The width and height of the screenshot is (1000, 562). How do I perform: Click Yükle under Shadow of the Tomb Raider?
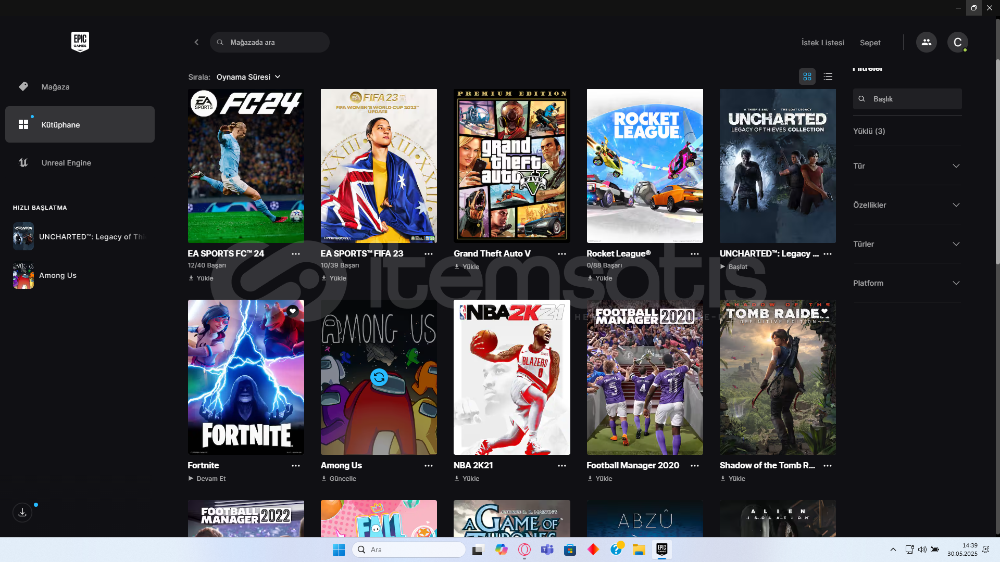click(733, 479)
